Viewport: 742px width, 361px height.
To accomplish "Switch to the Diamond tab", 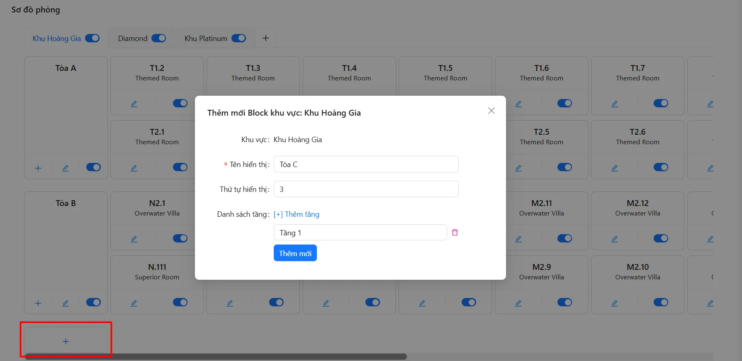I will click(x=133, y=39).
